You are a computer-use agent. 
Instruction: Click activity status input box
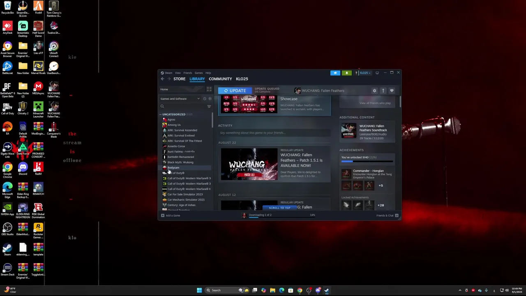(275, 133)
